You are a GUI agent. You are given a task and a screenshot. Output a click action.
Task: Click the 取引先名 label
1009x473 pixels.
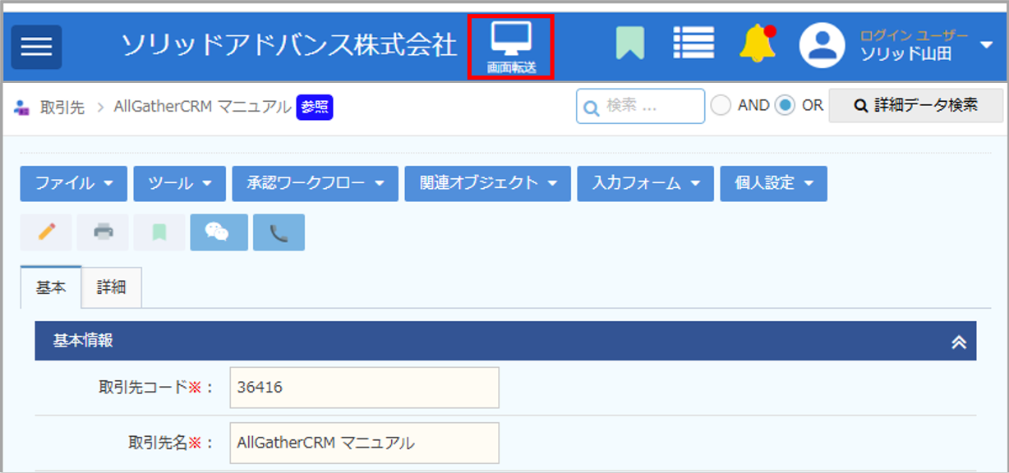click(171, 443)
